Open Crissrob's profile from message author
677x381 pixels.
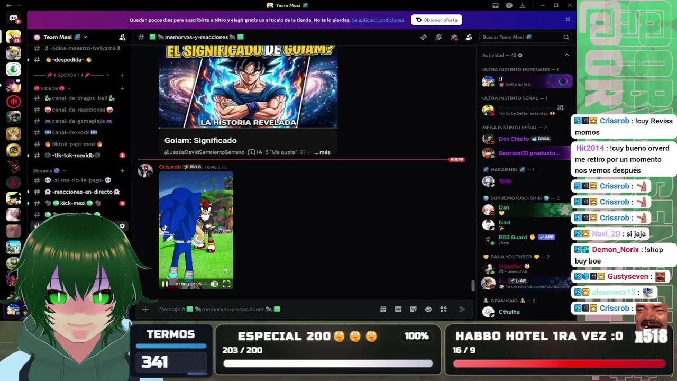(170, 167)
